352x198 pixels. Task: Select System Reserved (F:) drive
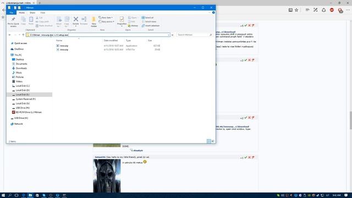pyautogui.click(x=26, y=99)
